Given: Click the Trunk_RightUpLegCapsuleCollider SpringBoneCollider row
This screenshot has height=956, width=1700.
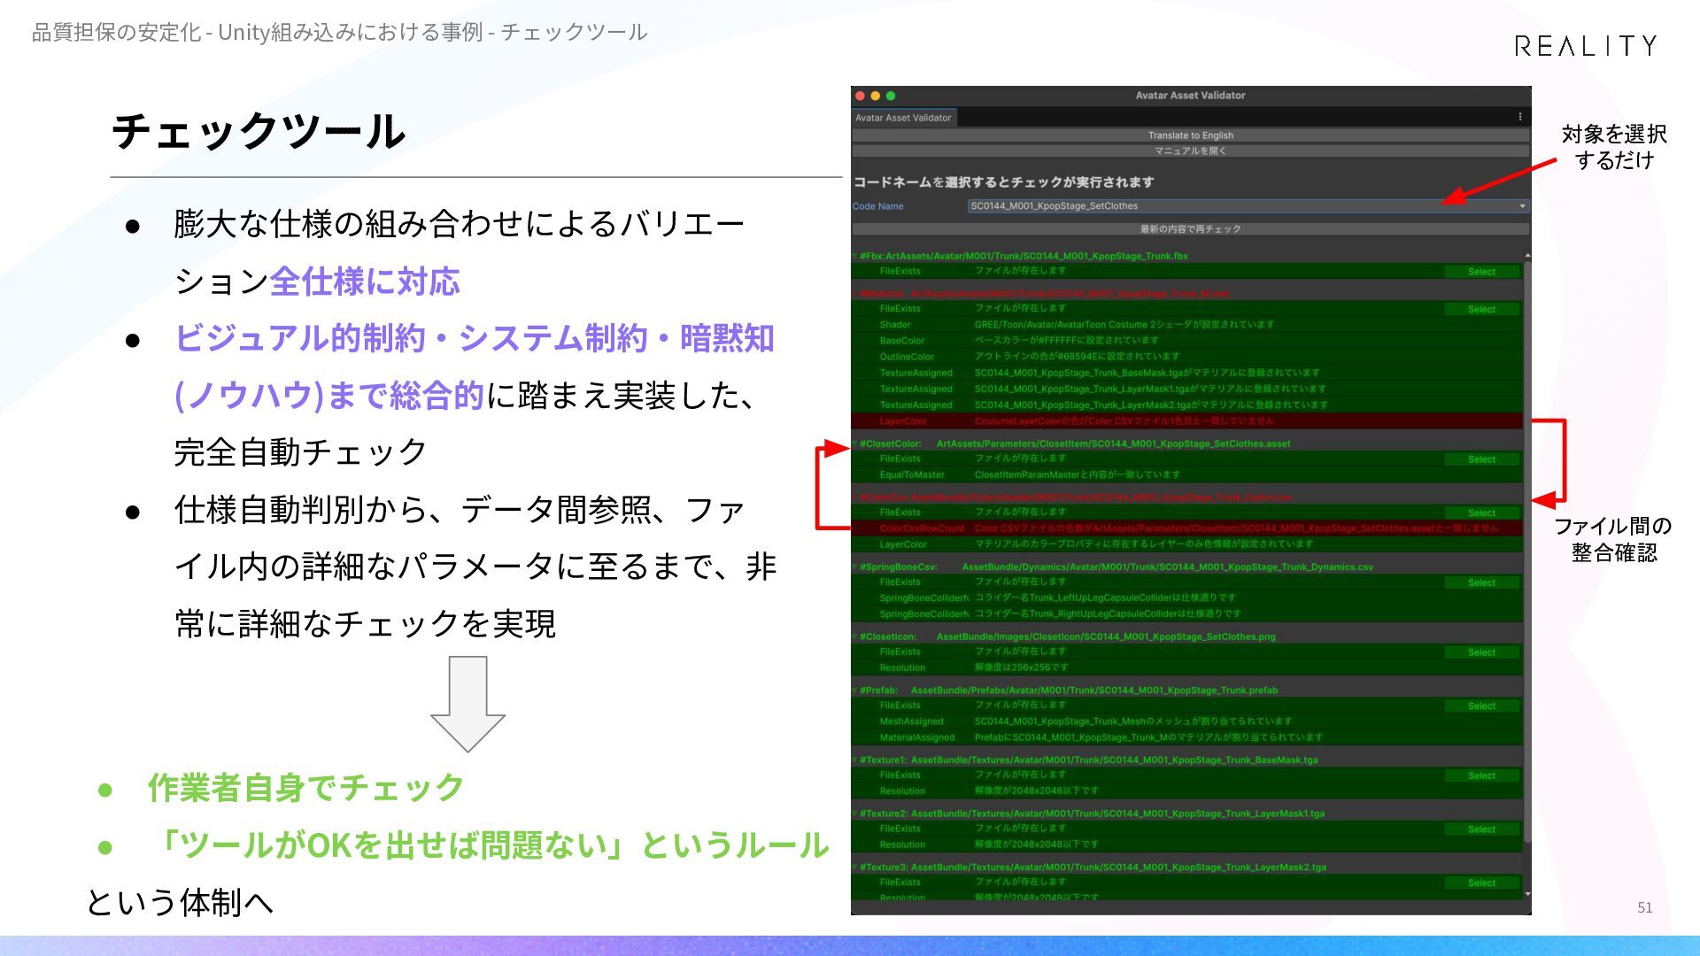Looking at the screenshot, I should (1186, 614).
